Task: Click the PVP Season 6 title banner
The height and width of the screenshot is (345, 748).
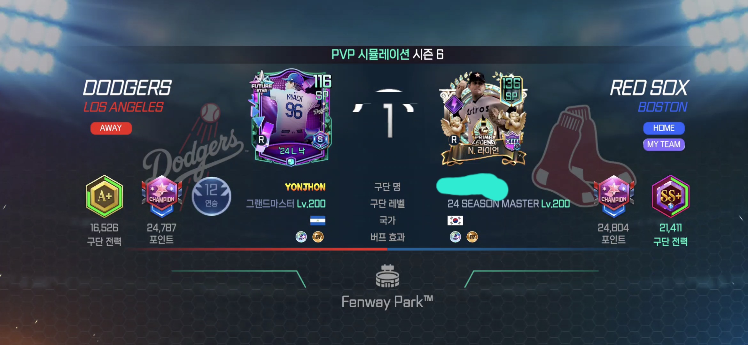Action: click(x=387, y=55)
